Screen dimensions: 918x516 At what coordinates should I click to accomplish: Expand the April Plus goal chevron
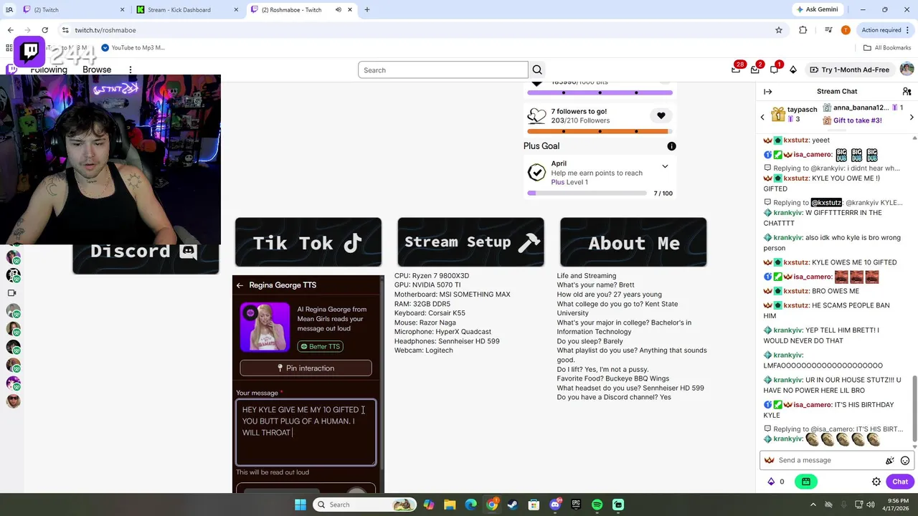coord(665,166)
